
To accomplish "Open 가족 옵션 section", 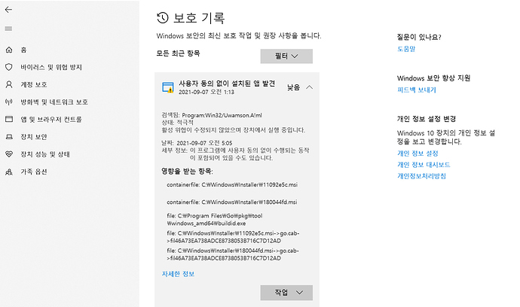I will click(x=34, y=172).
